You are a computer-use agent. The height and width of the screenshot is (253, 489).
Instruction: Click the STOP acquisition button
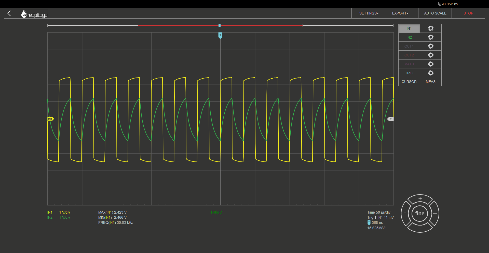pos(468,13)
